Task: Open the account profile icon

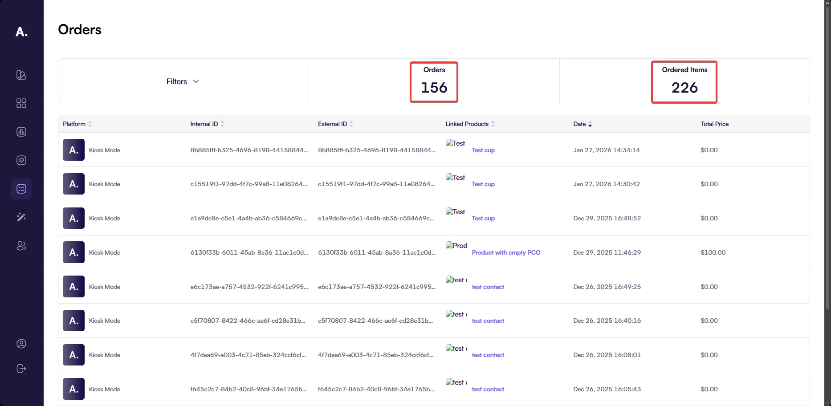Action: pyautogui.click(x=21, y=344)
